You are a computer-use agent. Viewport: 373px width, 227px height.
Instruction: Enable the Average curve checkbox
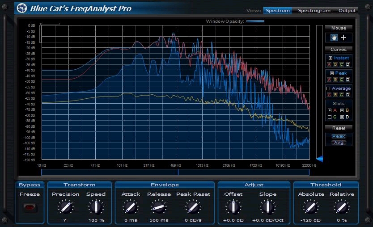coord(328,88)
